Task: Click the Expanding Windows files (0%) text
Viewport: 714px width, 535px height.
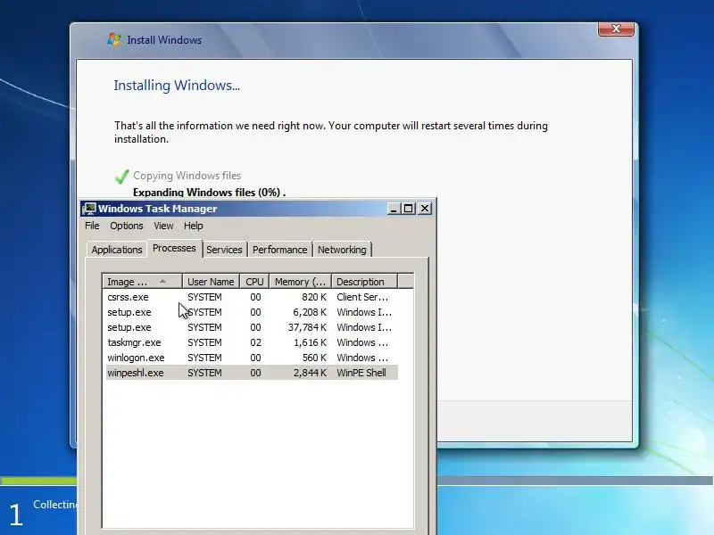Action: pyautogui.click(x=210, y=193)
